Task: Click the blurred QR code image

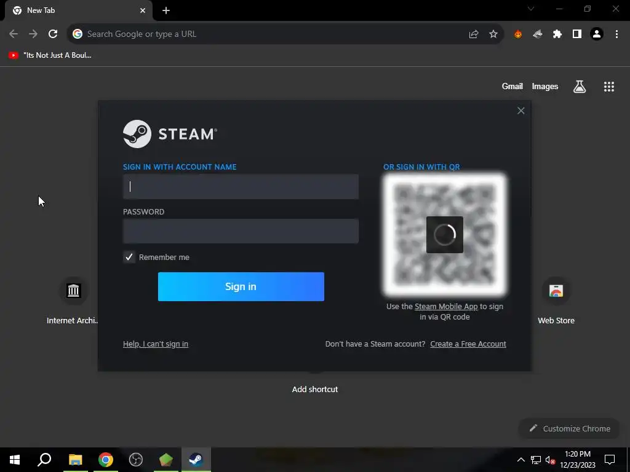Action: (444, 235)
